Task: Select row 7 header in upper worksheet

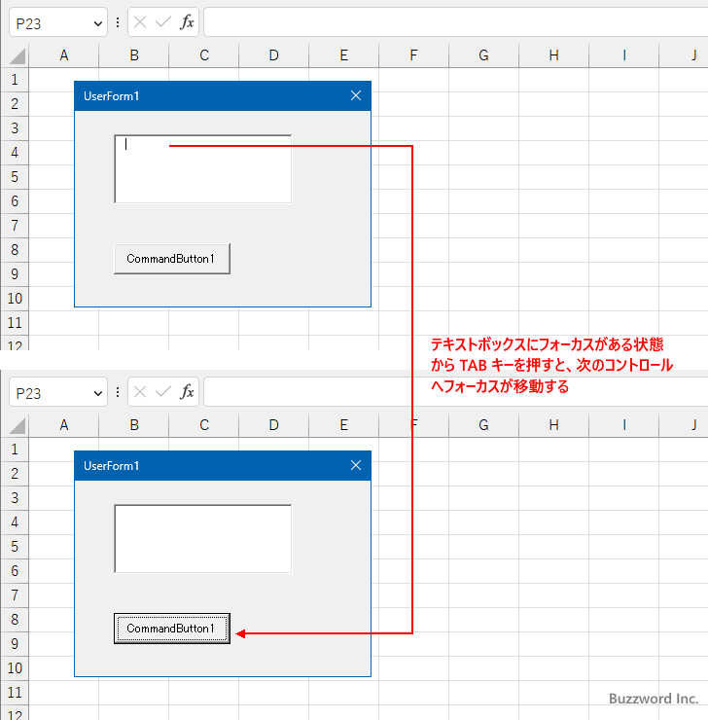Action: point(15,226)
